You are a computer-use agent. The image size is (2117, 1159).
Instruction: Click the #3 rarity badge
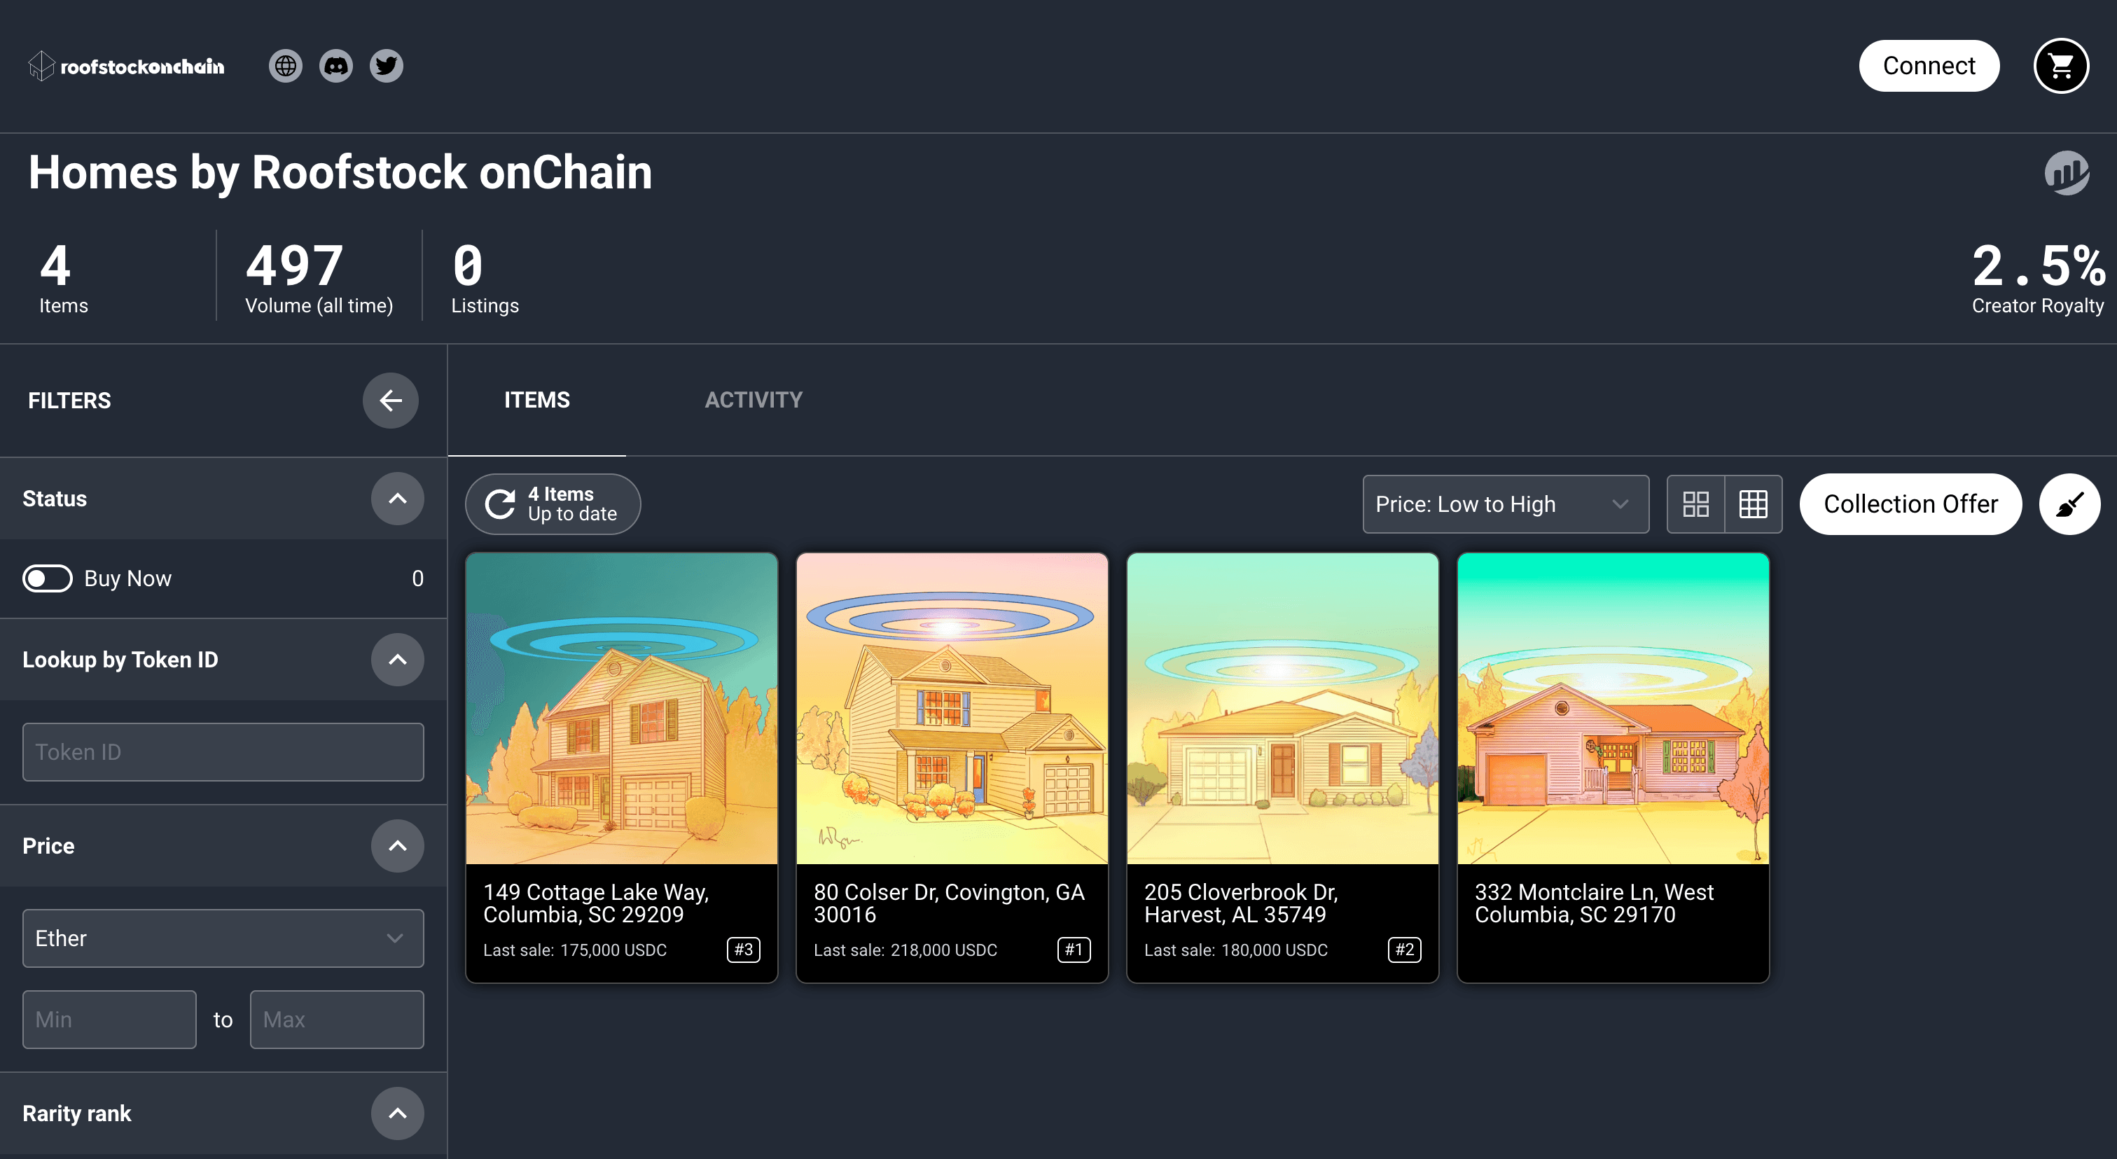(x=743, y=950)
